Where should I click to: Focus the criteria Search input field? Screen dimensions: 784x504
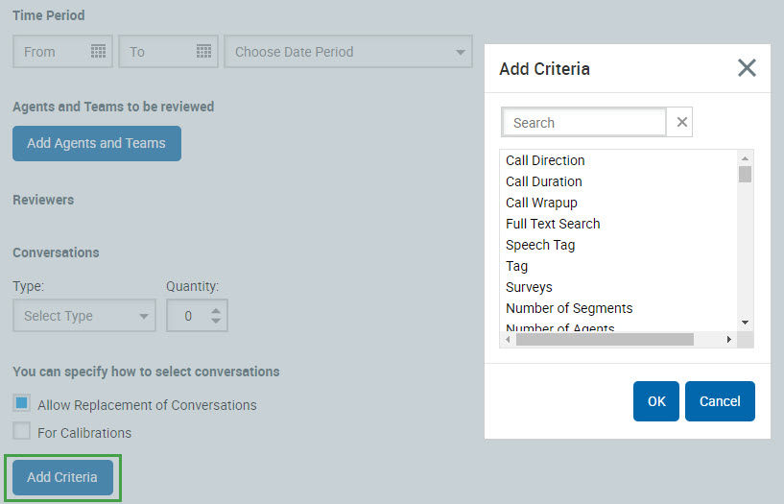583,123
